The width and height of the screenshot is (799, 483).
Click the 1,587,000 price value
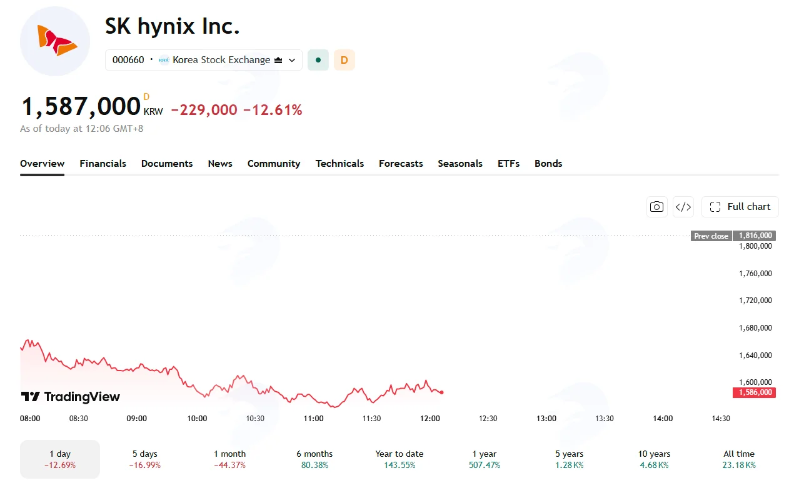click(81, 107)
